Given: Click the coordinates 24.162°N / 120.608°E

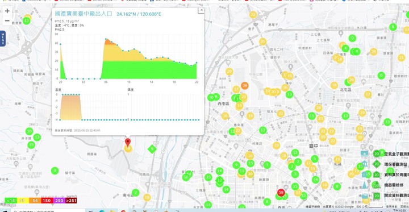Looking at the screenshot, I should tap(139, 14).
